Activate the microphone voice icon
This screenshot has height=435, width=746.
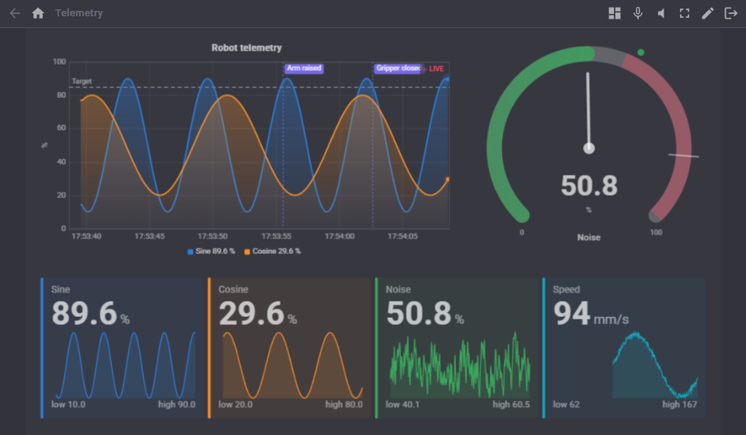tap(638, 13)
